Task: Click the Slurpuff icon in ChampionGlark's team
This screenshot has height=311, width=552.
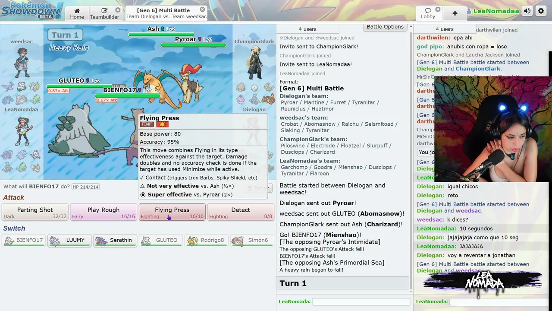Action: pos(241,100)
